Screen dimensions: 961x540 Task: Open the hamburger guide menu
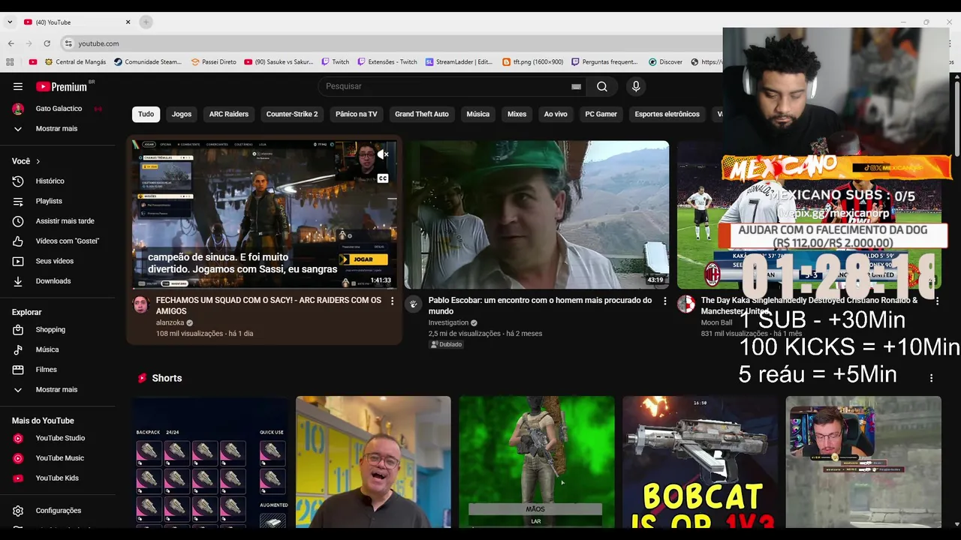pyautogui.click(x=18, y=86)
